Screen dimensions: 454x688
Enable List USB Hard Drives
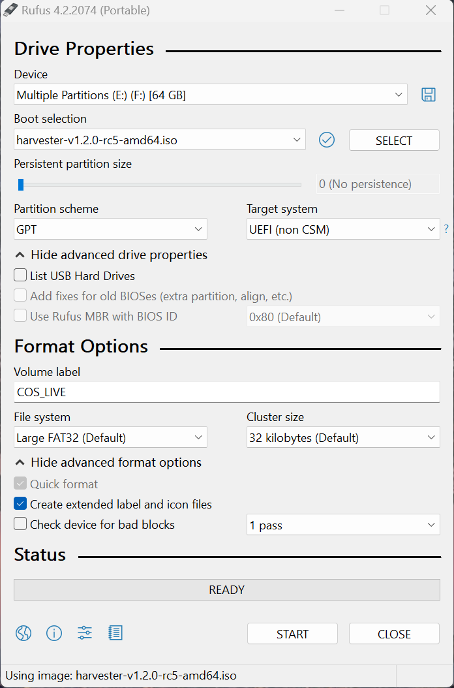pyautogui.click(x=20, y=275)
